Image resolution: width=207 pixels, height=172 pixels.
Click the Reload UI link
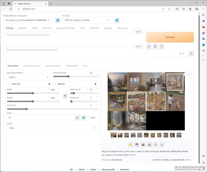[x=125, y=169]
